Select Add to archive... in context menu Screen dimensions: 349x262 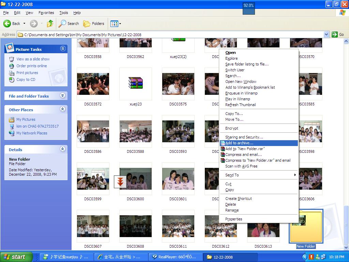pyautogui.click(x=239, y=143)
